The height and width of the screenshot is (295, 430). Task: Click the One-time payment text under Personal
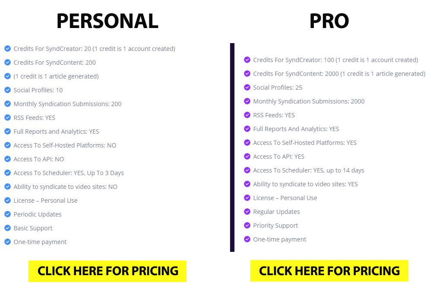click(40, 242)
